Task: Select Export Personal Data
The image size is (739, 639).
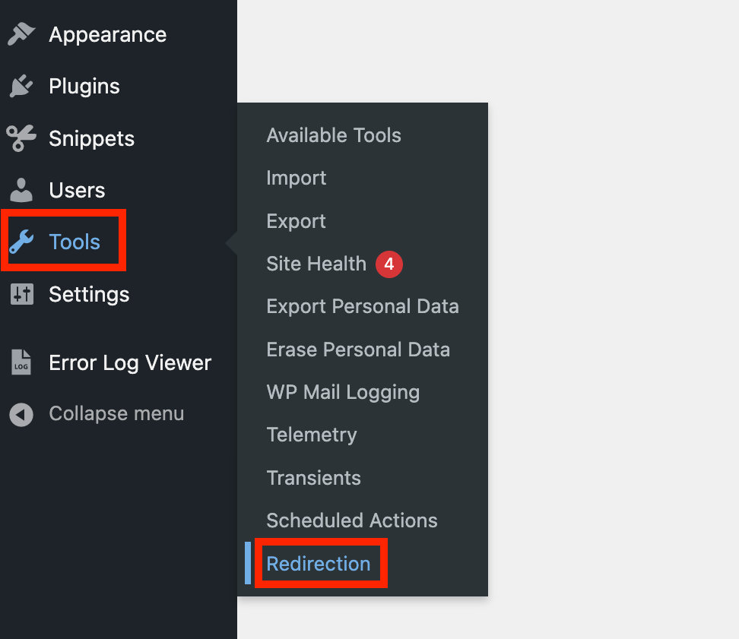Action: coord(363,306)
